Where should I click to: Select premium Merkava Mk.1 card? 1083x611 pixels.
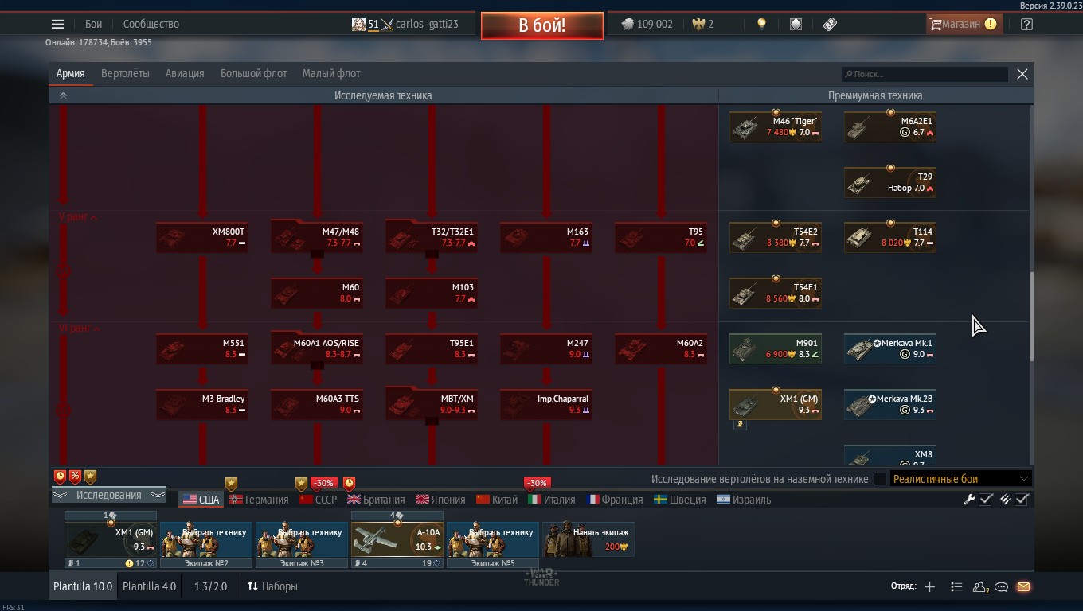point(890,348)
